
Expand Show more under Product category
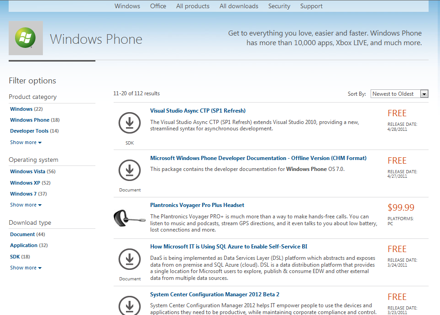tap(26, 142)
